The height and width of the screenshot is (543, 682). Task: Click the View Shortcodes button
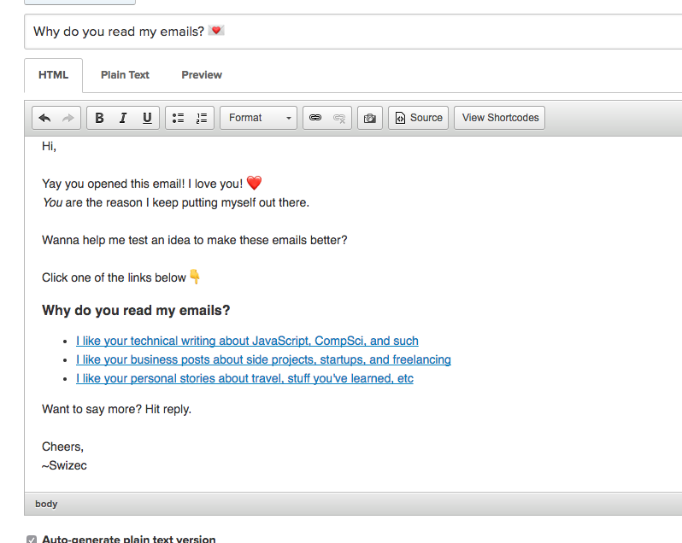click(x=500, y=118)
